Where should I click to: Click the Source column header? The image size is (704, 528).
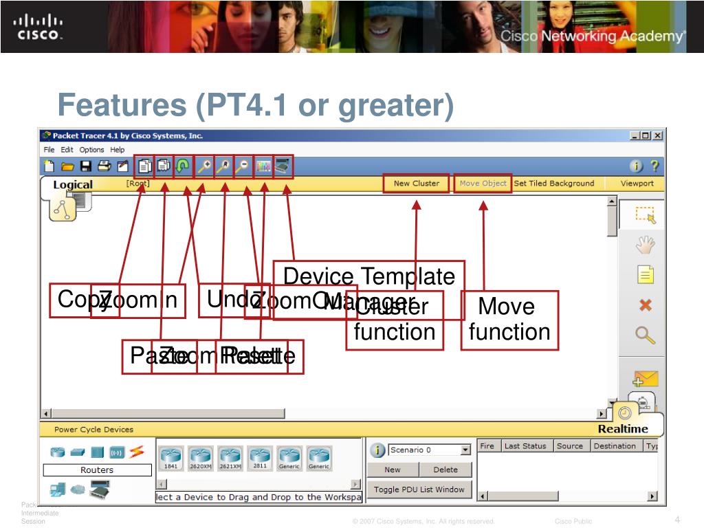[571, 445]
